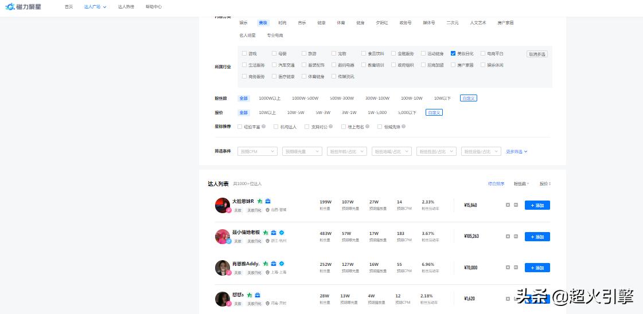Open 肖恩雅Addy. avatar thumbnail
The image size is (643, 314).
(223, 268)
